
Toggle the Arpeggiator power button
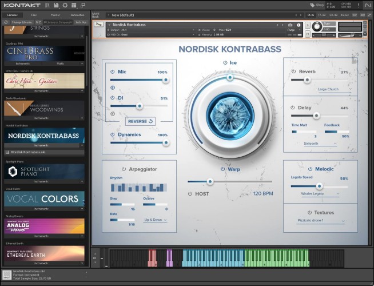pos(123,169)
